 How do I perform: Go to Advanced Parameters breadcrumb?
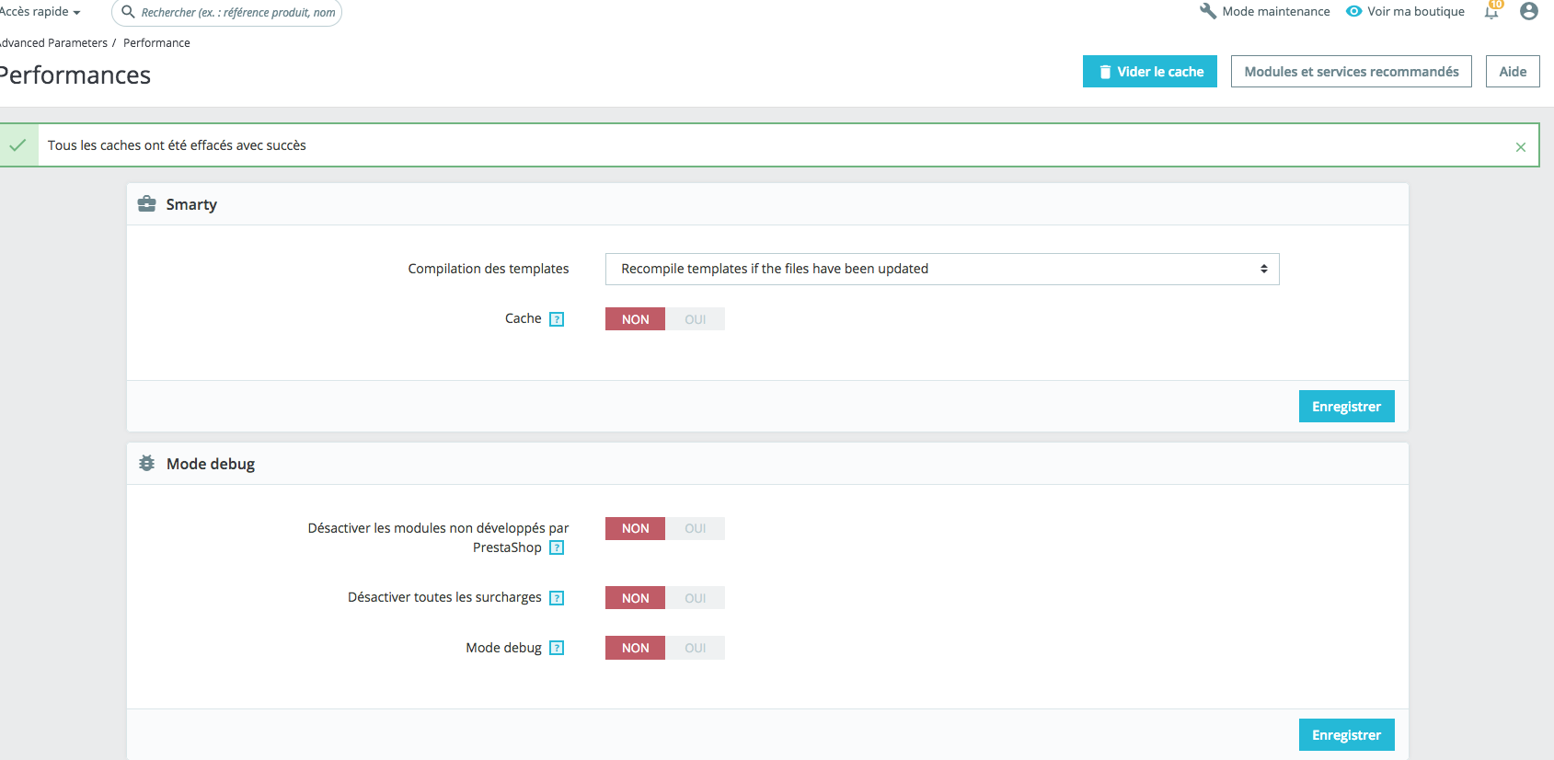[x=53, y=43]
